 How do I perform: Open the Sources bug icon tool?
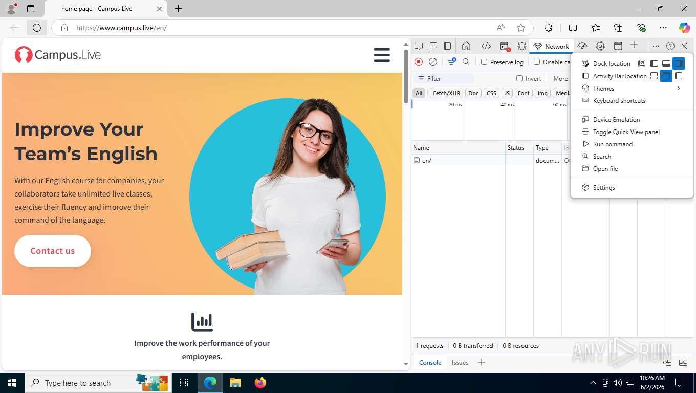click(521, 46)
